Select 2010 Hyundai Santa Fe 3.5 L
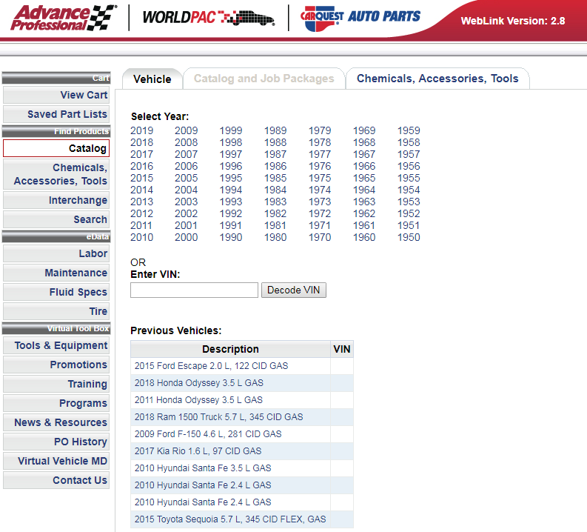The width and height of the screenshot is (587, 532). click(x=203, y=468)
